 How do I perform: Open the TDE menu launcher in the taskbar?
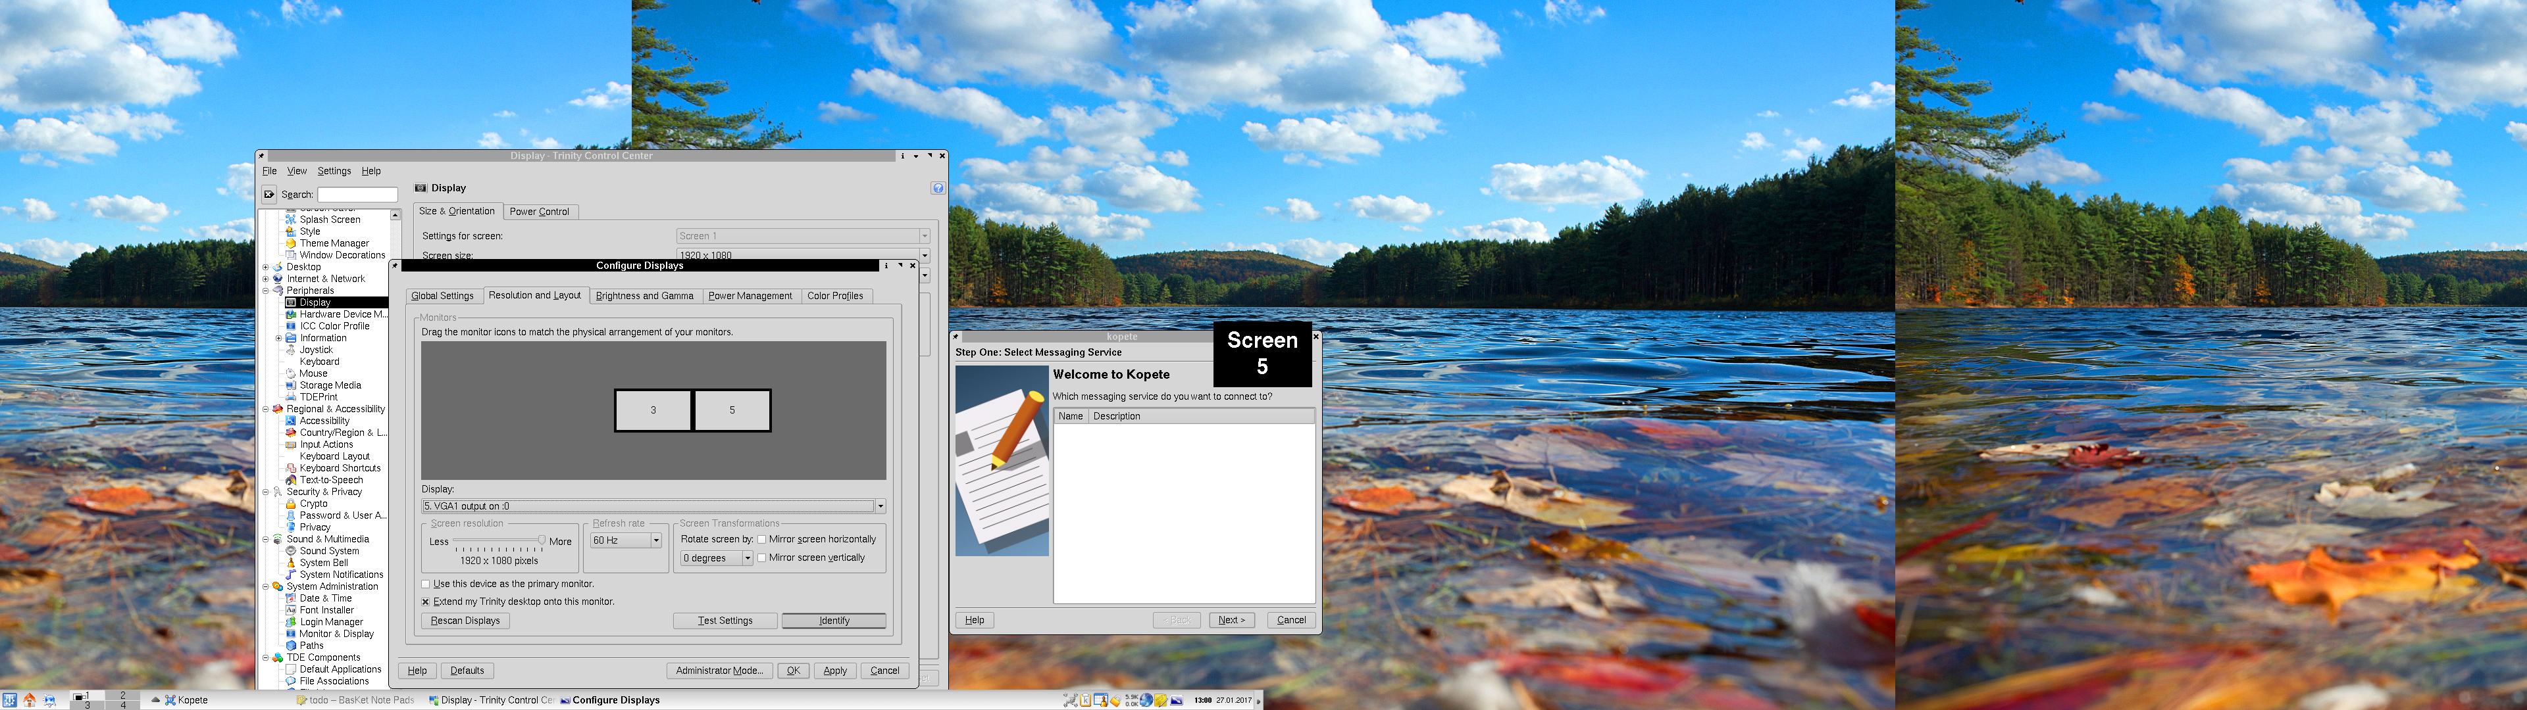point(11,700)
